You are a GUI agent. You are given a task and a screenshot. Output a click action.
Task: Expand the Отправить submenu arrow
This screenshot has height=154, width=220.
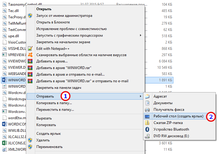coord(140,96)
